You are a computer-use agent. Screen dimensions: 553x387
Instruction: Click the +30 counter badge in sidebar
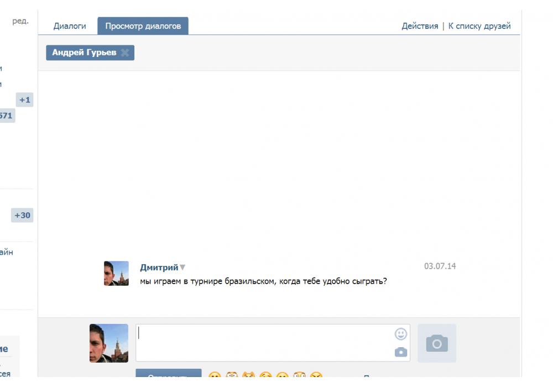tap(22, 215)
